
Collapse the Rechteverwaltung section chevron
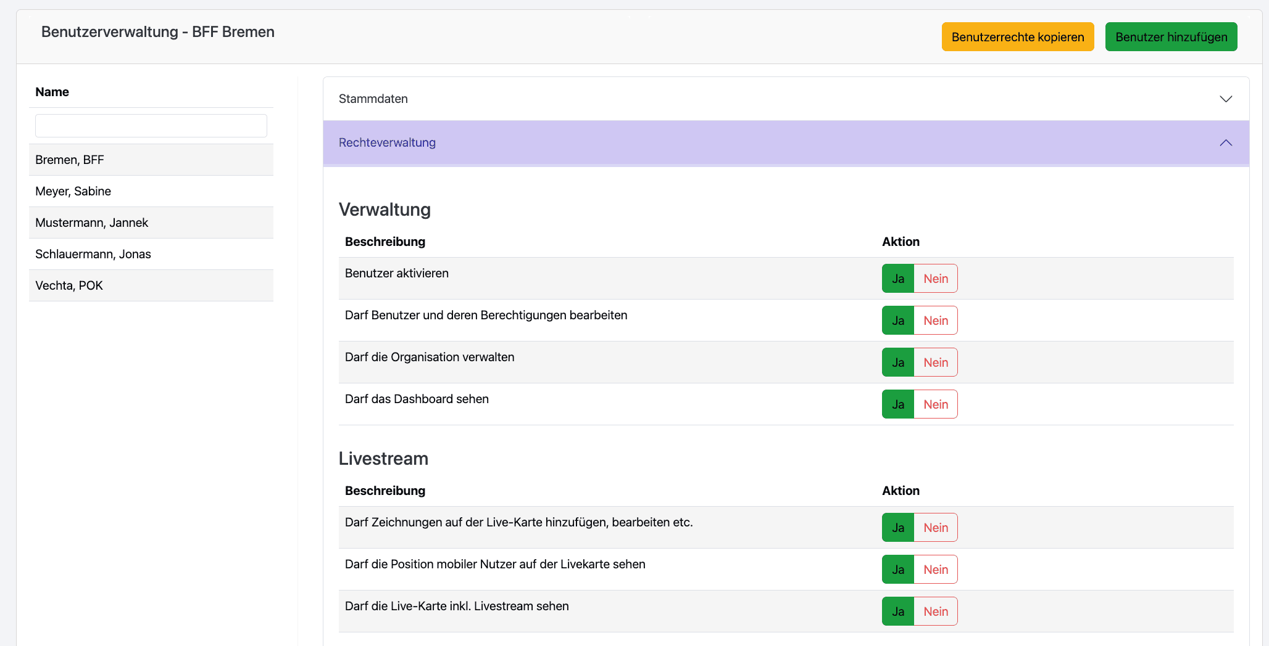(x=1225, y=143)
